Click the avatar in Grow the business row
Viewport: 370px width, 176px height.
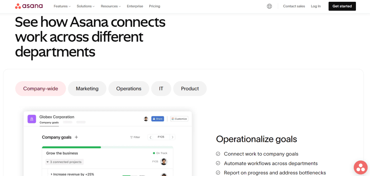[164, 162]
